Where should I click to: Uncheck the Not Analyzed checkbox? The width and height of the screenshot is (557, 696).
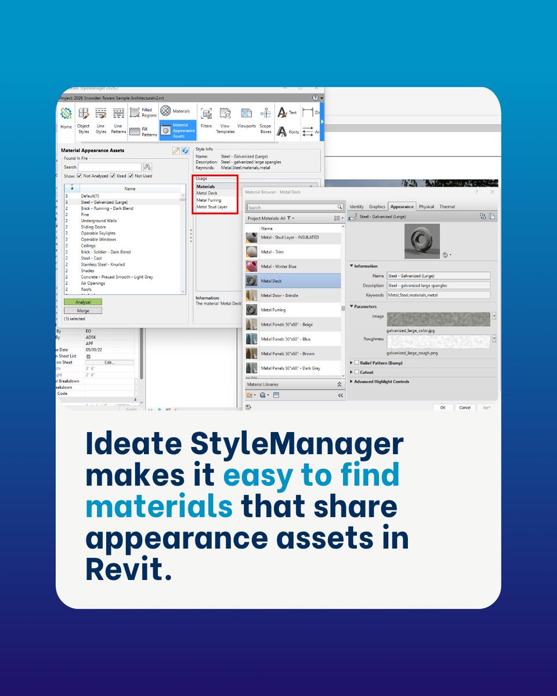click(x=80, y=176)
